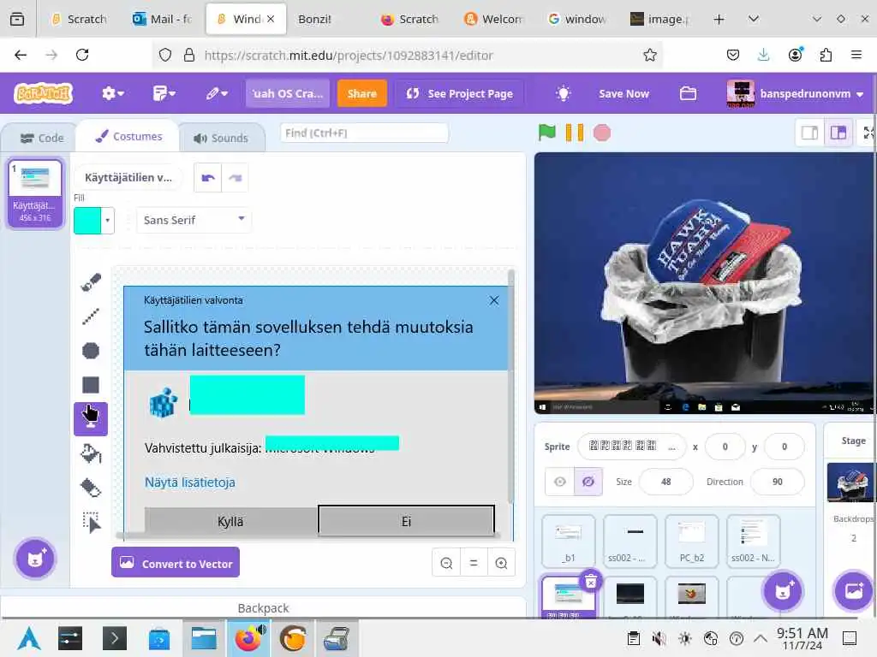This screenshot has width=877, height=657.
Task: Open the Settings gear dropdown
Action: tap(113, 93)
